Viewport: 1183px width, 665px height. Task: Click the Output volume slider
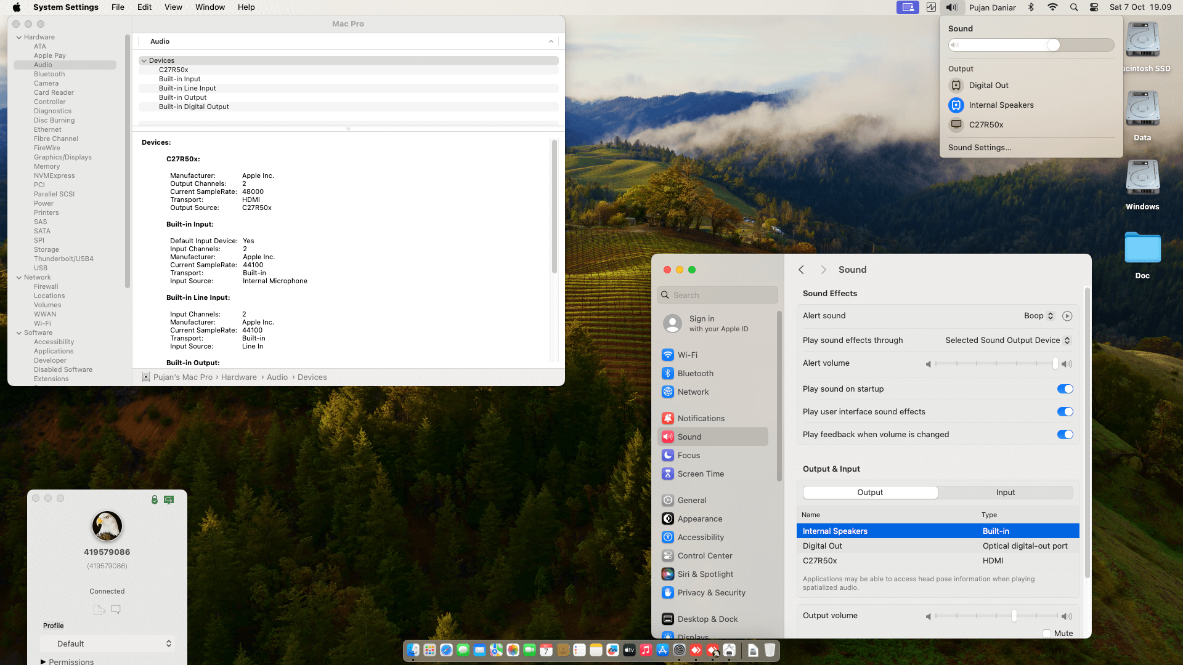coord(1014,616)
